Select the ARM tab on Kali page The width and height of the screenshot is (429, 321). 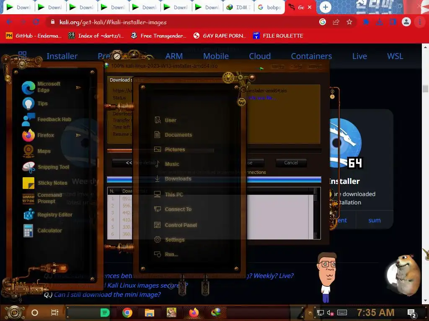tap(174, 56)
